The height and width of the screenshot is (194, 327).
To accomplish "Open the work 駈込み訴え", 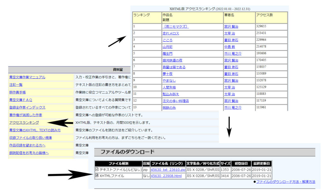I will [171, 94].
